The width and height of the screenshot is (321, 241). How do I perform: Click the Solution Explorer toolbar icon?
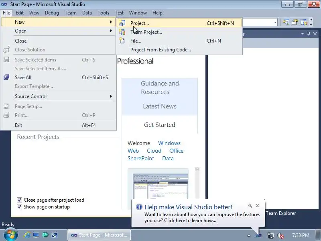(x=286, y=22)
